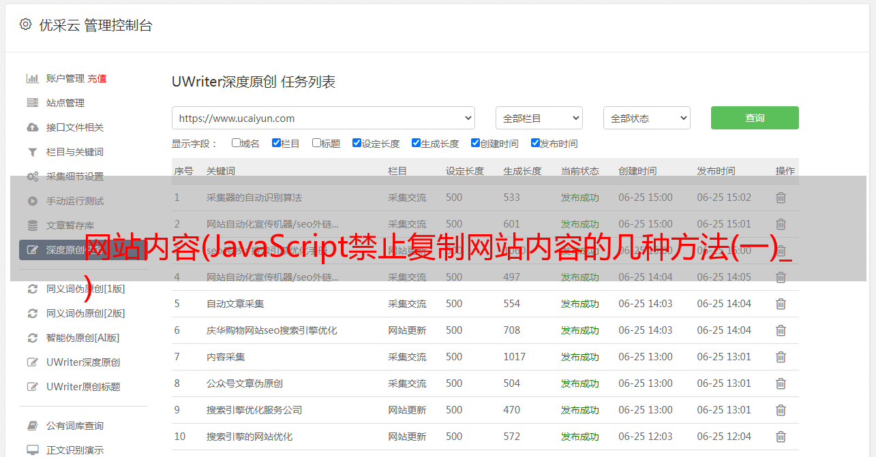Open 账户管理 in sidebar
876x457 pixels.
click(65, 78)
